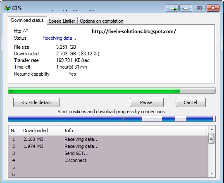Cancel the download
This screenshot has height=183, width=224.
(x=191, y=102)
